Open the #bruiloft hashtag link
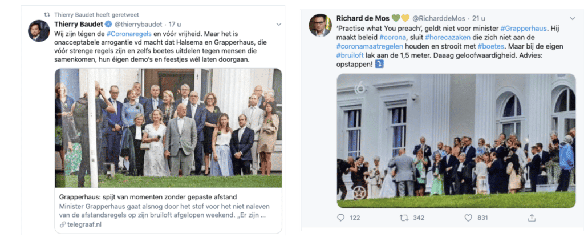 click(x=348, y=57)
